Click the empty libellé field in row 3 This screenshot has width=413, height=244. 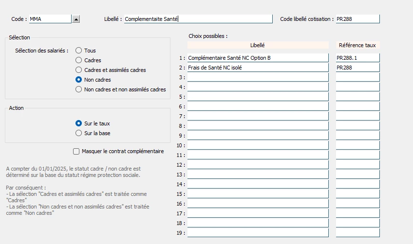[258, 77]
